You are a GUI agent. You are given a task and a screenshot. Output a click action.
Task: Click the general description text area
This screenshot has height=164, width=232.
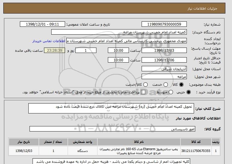click(111, 108)
